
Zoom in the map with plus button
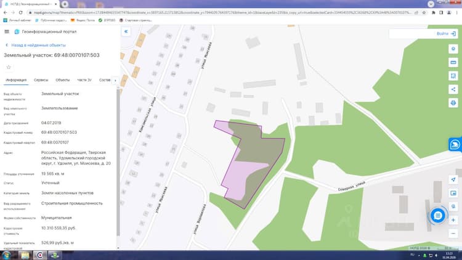coord(453,220)
